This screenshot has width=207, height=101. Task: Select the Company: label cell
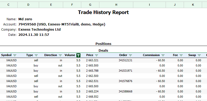(9, 29)
